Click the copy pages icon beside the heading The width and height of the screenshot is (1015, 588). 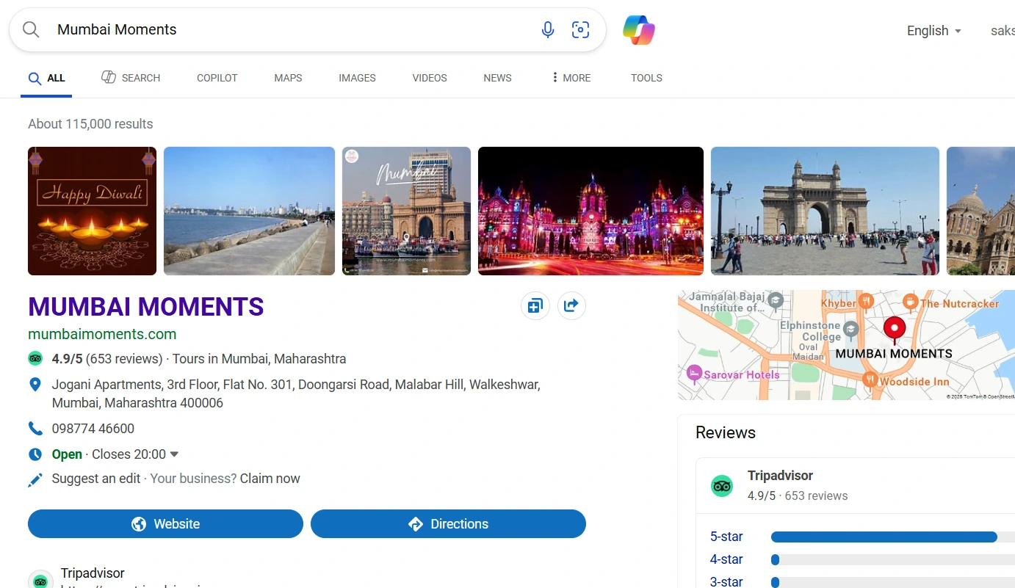coord(535,305)
